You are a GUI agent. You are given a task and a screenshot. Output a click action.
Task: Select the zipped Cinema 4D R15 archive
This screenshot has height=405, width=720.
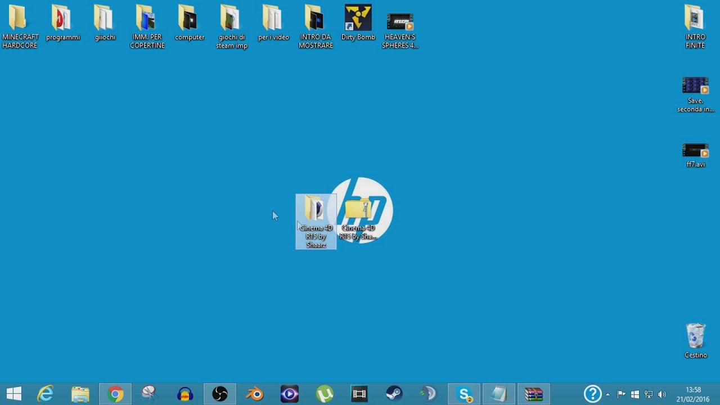point(358,219)
